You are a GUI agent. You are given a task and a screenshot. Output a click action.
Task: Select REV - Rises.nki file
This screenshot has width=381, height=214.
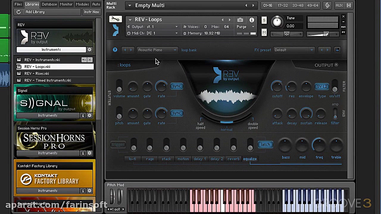pos(37,73)
